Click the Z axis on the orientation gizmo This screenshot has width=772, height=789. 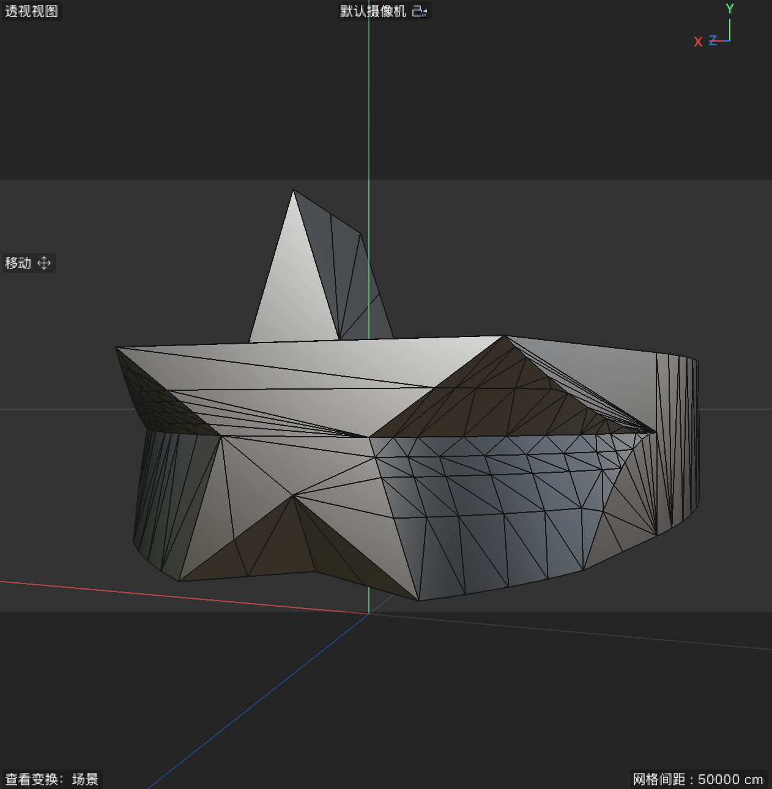click(713, 41)
